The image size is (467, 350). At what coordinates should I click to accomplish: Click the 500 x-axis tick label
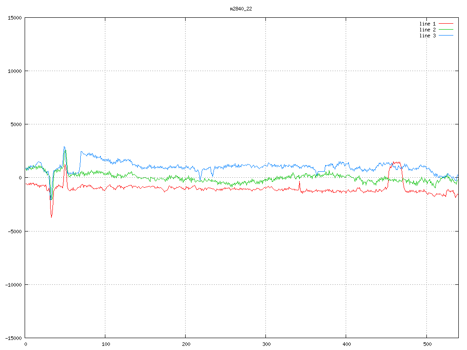pos(426,344)
